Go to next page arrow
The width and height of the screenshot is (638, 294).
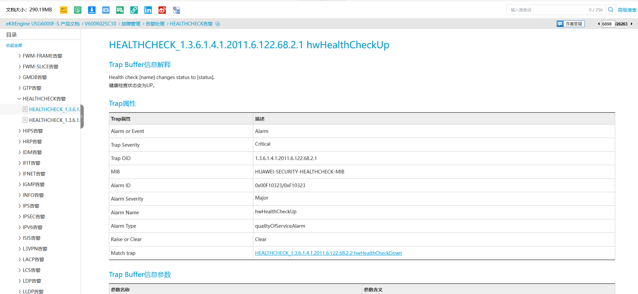(x=632, y=24)
